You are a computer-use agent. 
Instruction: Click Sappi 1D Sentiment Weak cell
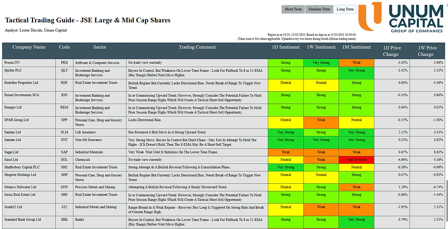286,153
